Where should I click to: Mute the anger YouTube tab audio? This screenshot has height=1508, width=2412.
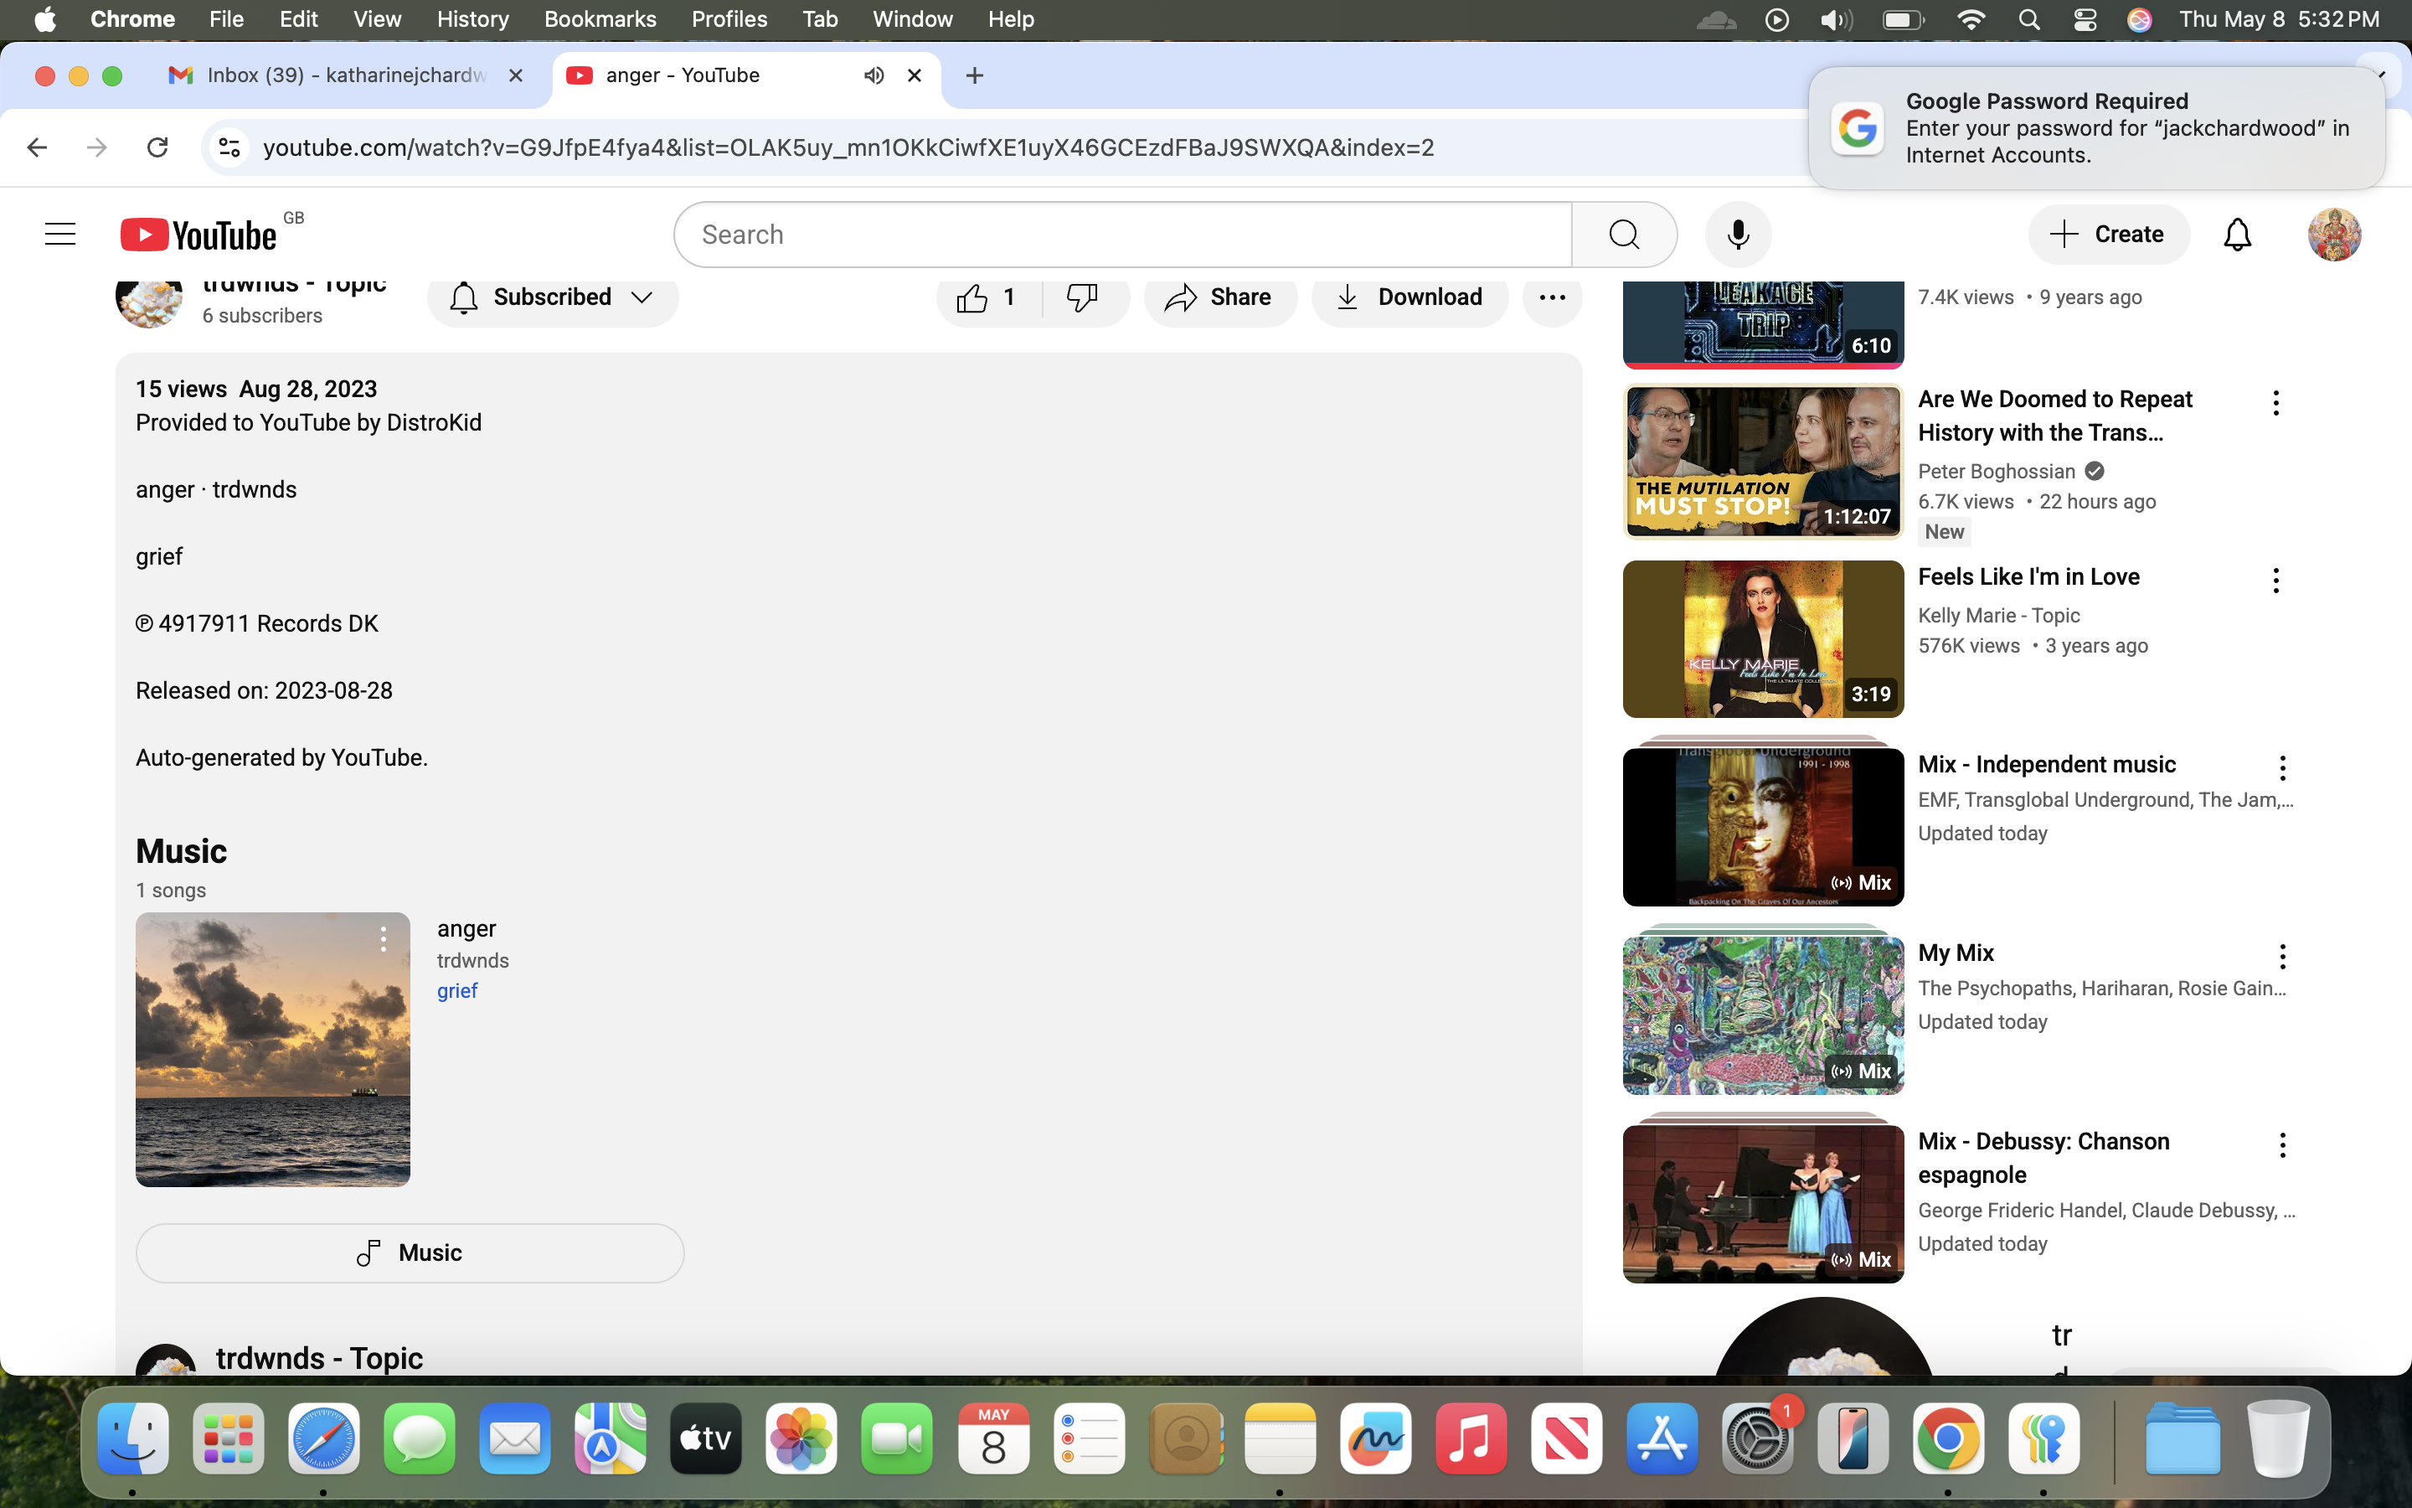874,75
